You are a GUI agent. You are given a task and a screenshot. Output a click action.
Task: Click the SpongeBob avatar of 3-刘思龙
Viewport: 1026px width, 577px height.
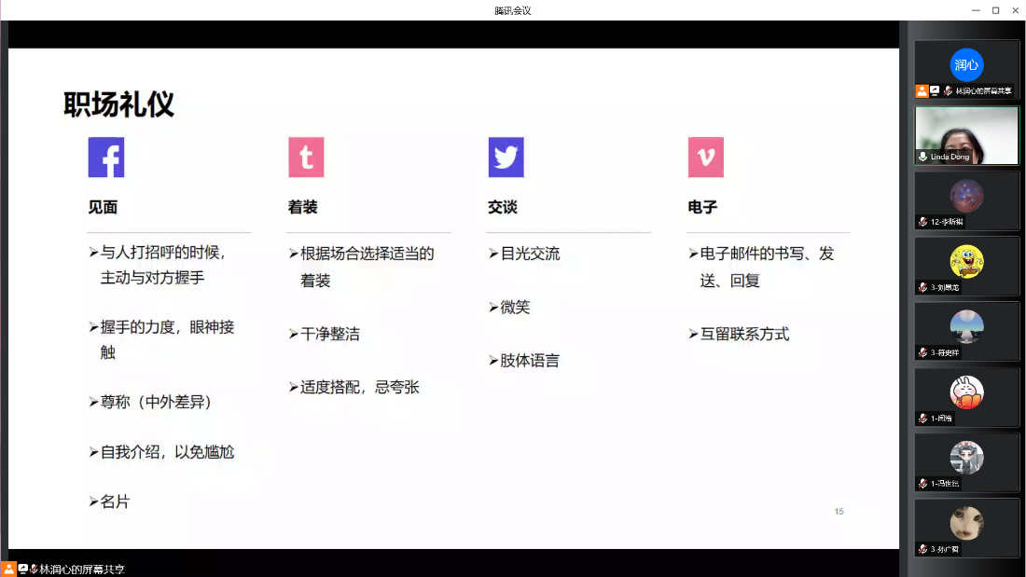966,261
